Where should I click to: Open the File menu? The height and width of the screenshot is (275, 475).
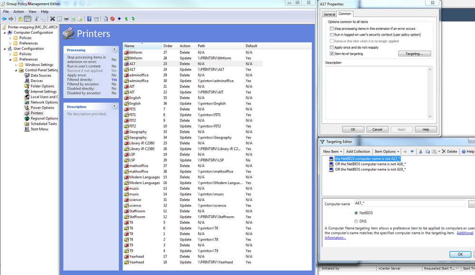click(6, 11)
